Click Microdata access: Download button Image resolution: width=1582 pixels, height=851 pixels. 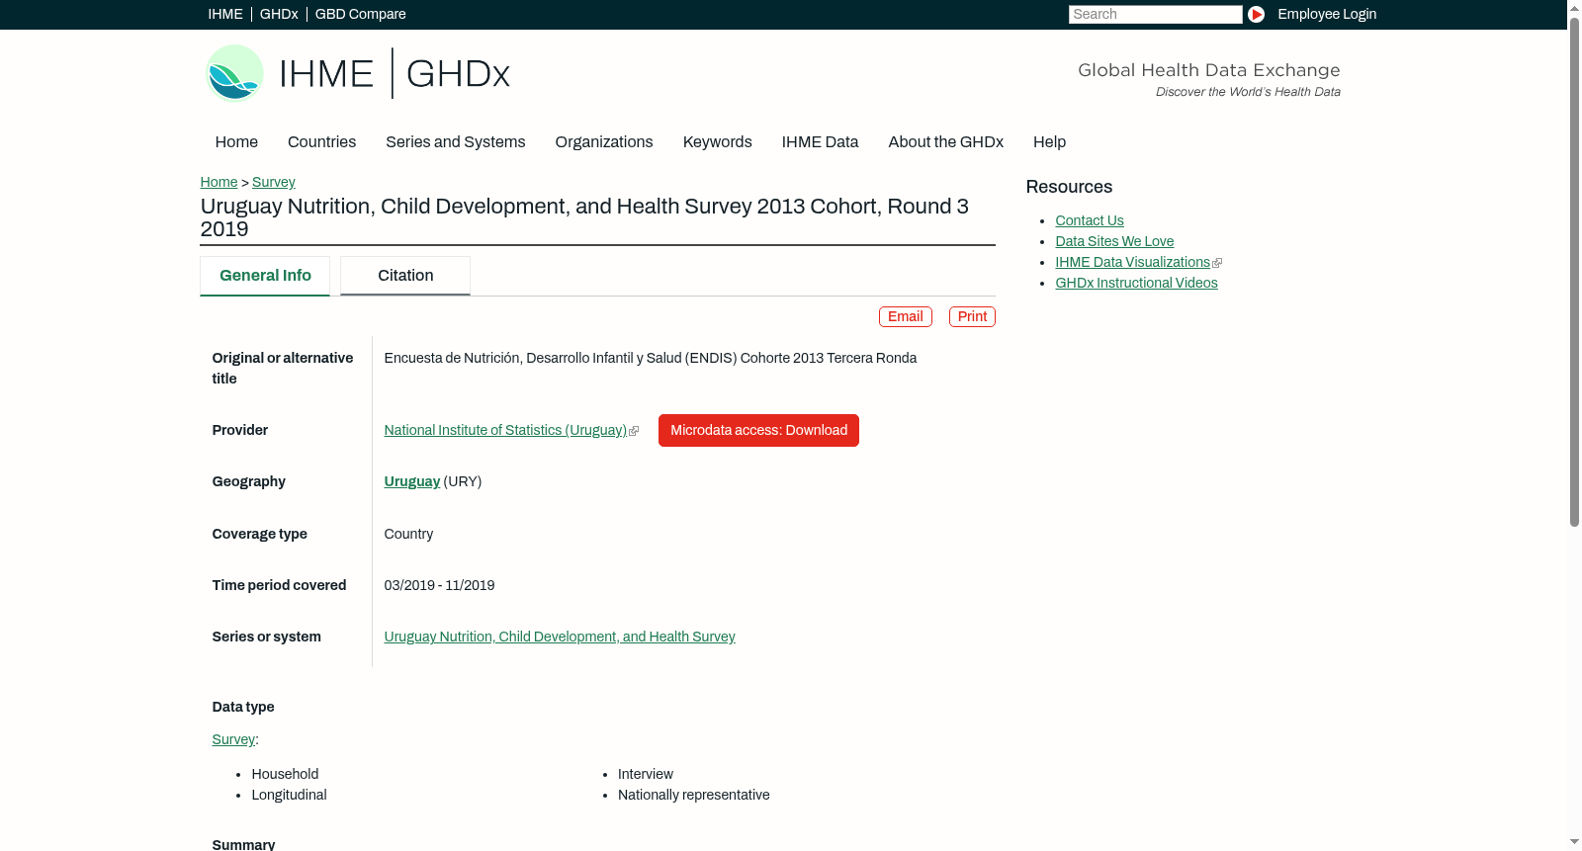pyautogui.click(x=758, y=430)
